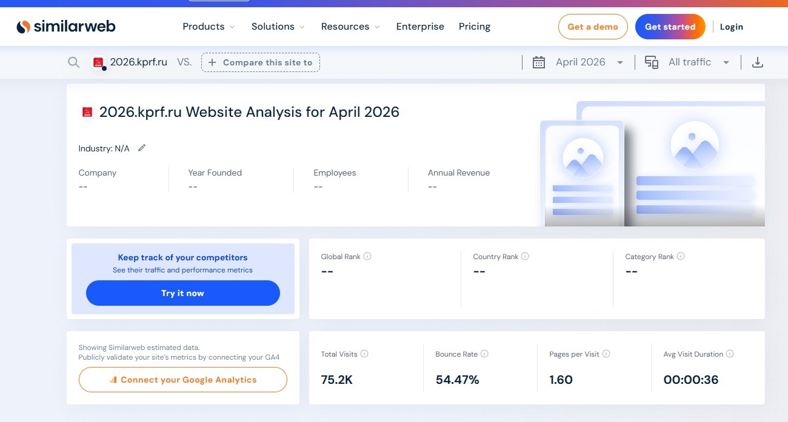Click Keep track of your competitors heading
This screenshot has height=422, width=788.
183,257
